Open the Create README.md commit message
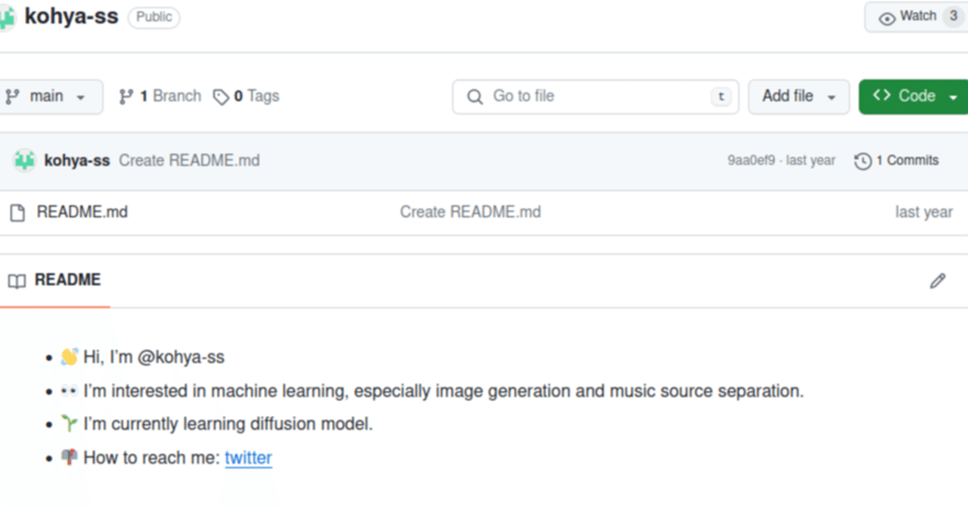 [189, 160]
